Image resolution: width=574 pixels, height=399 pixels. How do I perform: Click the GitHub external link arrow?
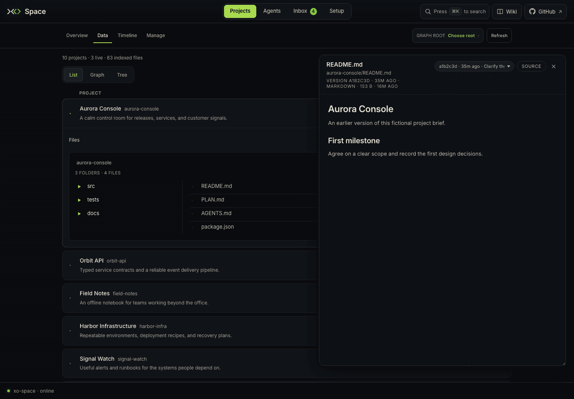[560, 12]
